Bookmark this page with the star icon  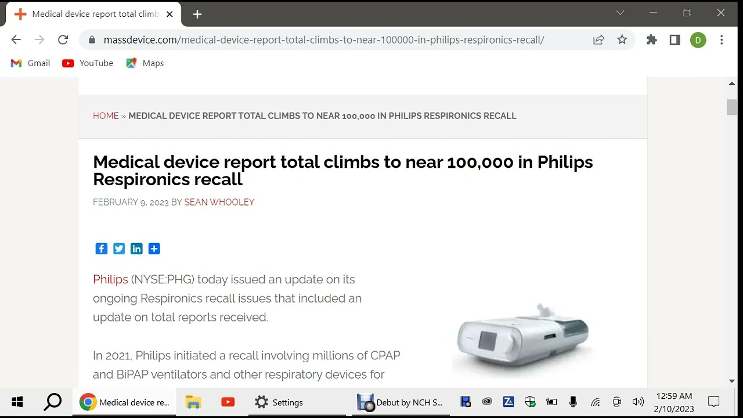coord(622,39)
